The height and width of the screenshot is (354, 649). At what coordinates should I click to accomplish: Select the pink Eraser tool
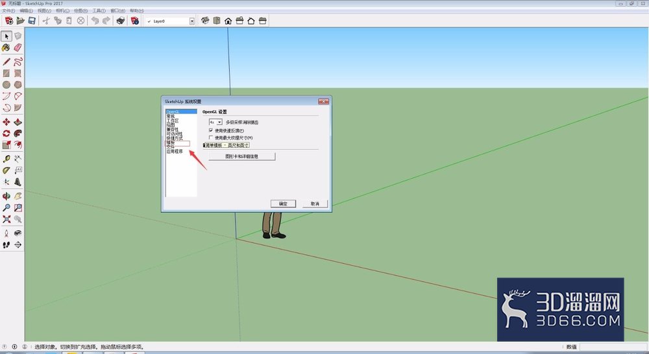click(x=18, y=48)
